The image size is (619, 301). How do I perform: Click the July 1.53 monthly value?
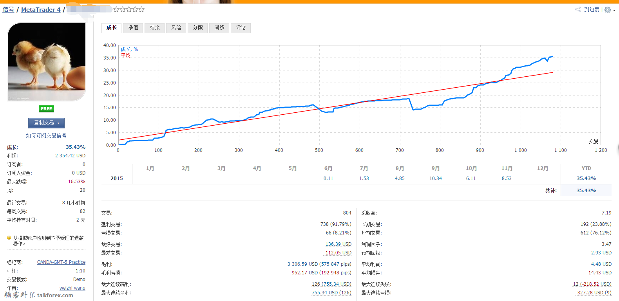pyautogui.click(x=364, y=178)
